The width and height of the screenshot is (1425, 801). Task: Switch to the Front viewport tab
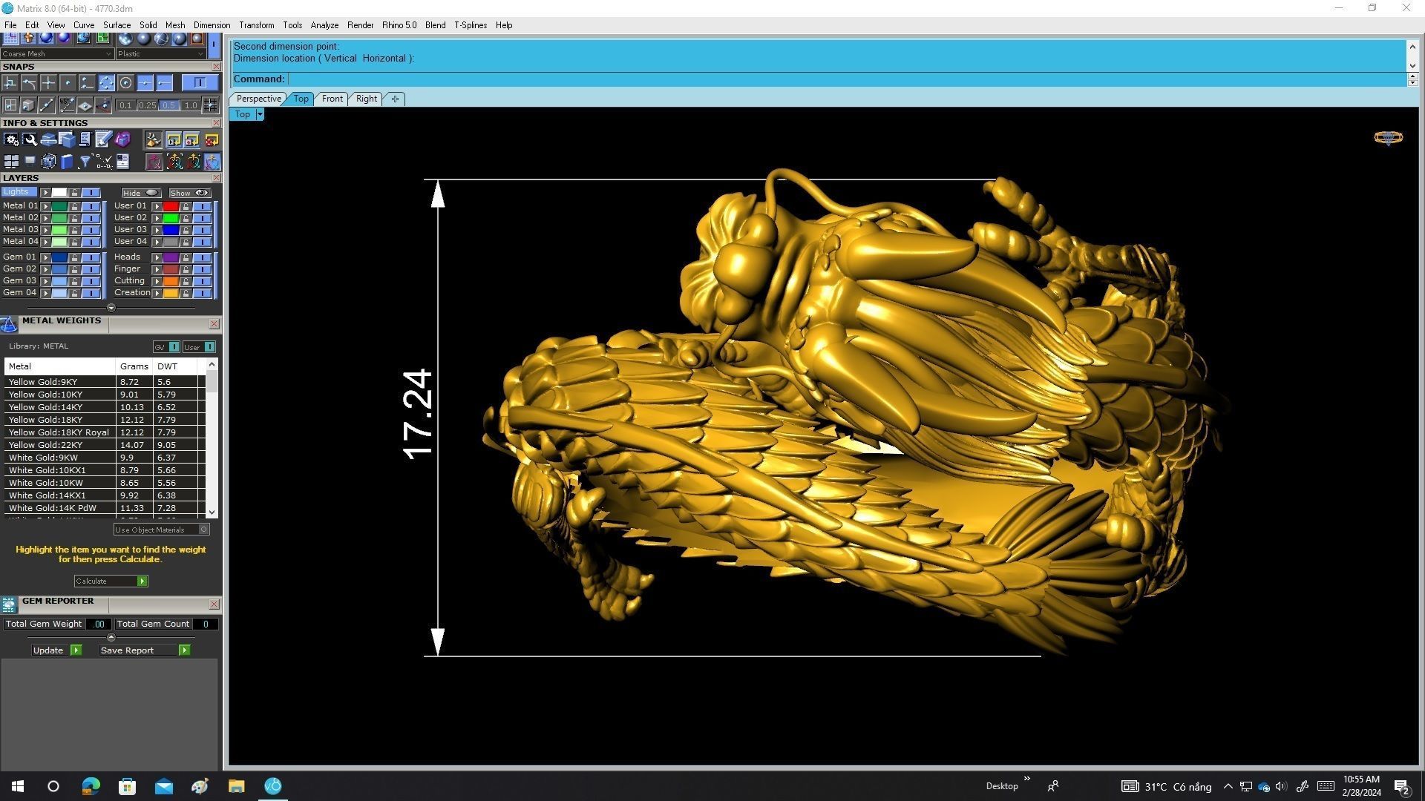click(332, 99)
